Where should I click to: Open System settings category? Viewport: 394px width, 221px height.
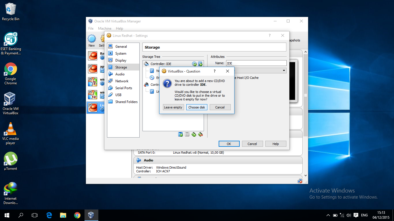(123, 54)
